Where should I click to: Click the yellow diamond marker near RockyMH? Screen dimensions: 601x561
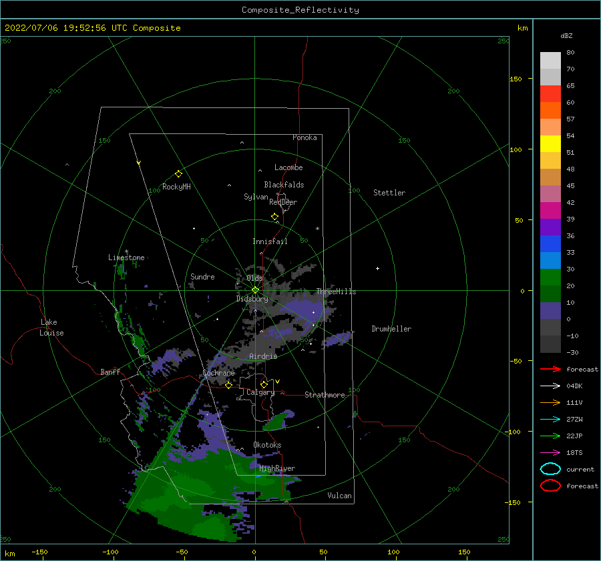tap(178, 174)
